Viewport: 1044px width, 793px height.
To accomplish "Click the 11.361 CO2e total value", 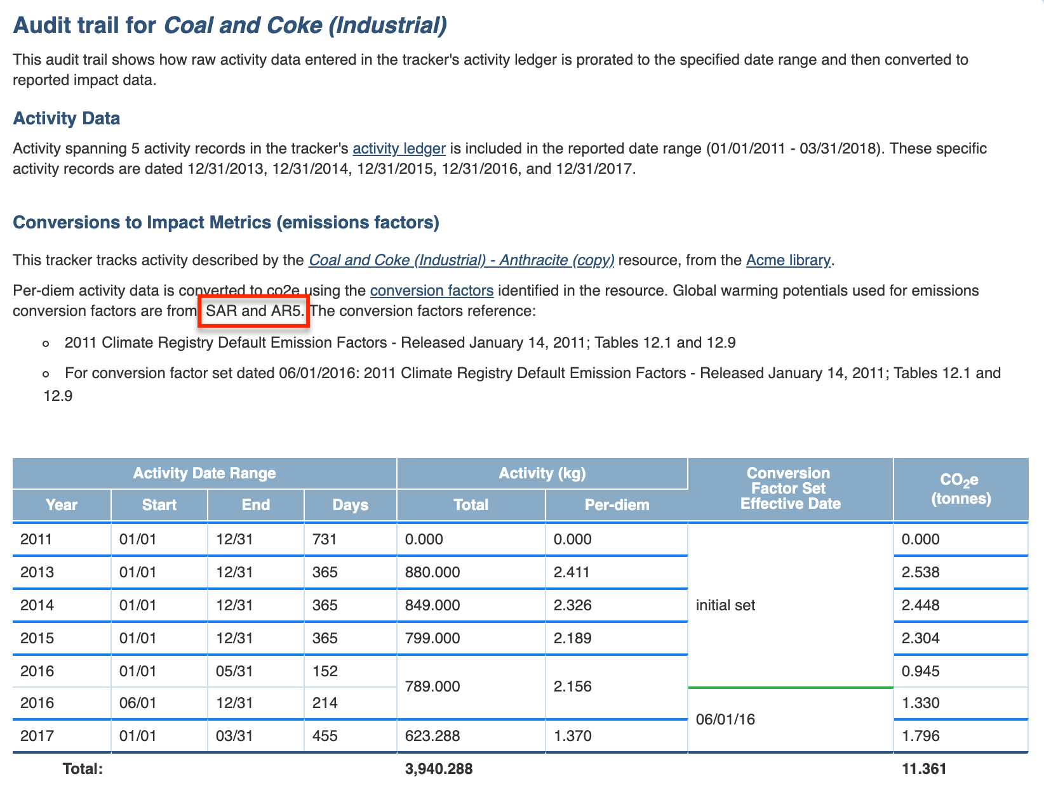I will click(923, 769).
